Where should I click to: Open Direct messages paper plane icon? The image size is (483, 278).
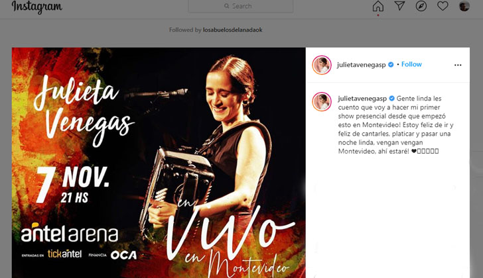coord(399,6)
